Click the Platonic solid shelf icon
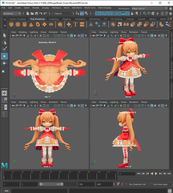The height and width of the screenshot is (193, 173). tap(60, 24)
